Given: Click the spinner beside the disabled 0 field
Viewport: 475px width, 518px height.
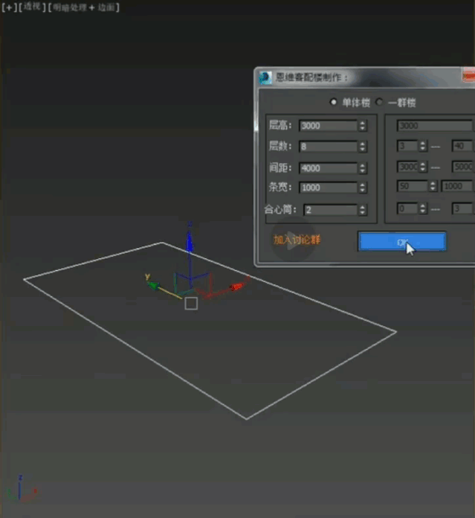Looking at the screenshot, I should (x=423, y=208).
